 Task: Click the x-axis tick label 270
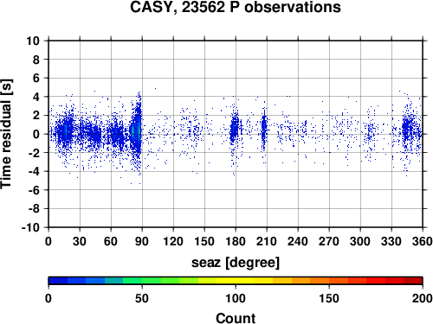329,241
